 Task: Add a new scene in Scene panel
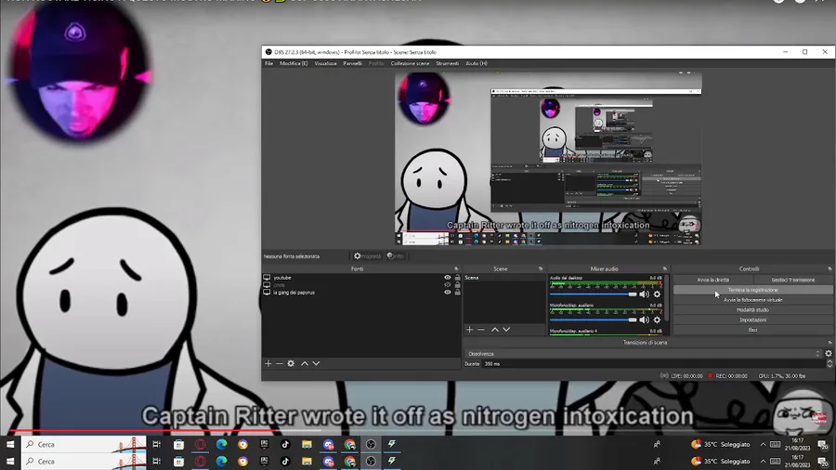click(470, 330)
